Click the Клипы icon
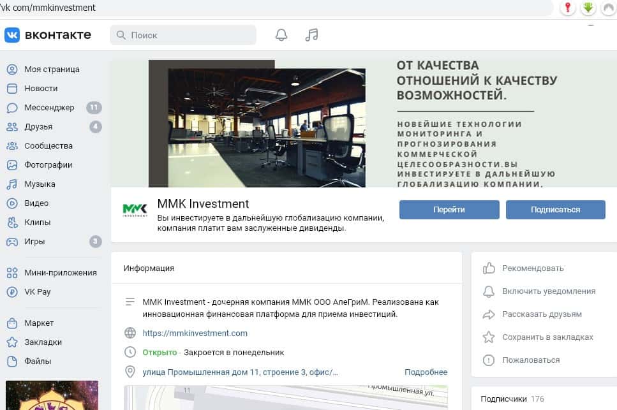Image resolution: width=617 pixels, height=410 pixels. click(x=12, y=223)
